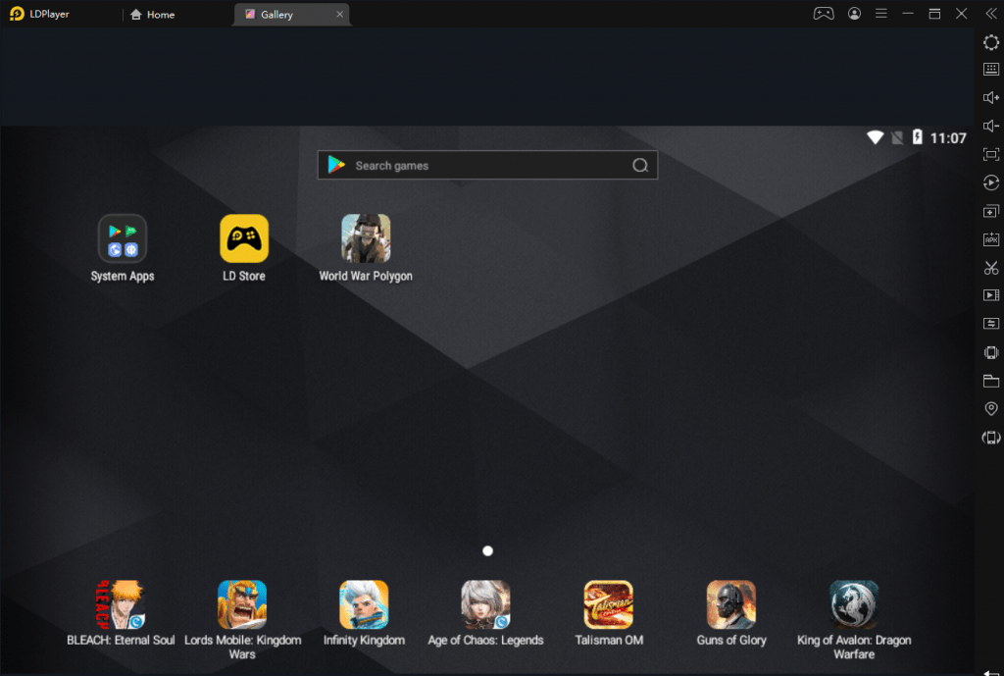Click the shake device icon
This screenshot has height=676, width=1004.
[x=990, y=352]
